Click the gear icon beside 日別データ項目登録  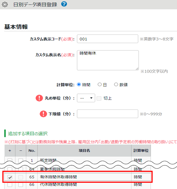pyautogui.click(x=4, y=4)
